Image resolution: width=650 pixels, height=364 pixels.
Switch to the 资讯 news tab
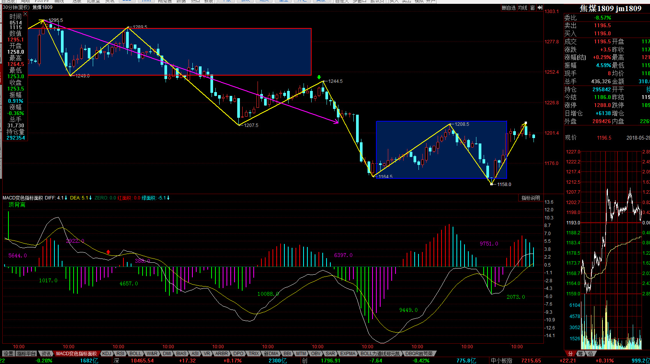tap(46, 354)
